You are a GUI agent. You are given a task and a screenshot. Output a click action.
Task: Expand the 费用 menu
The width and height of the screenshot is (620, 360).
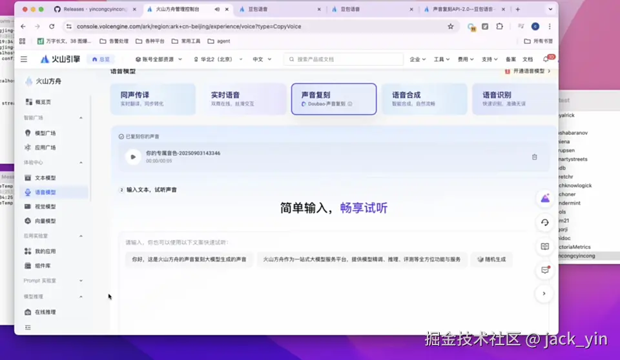click(x=466, y=59)
